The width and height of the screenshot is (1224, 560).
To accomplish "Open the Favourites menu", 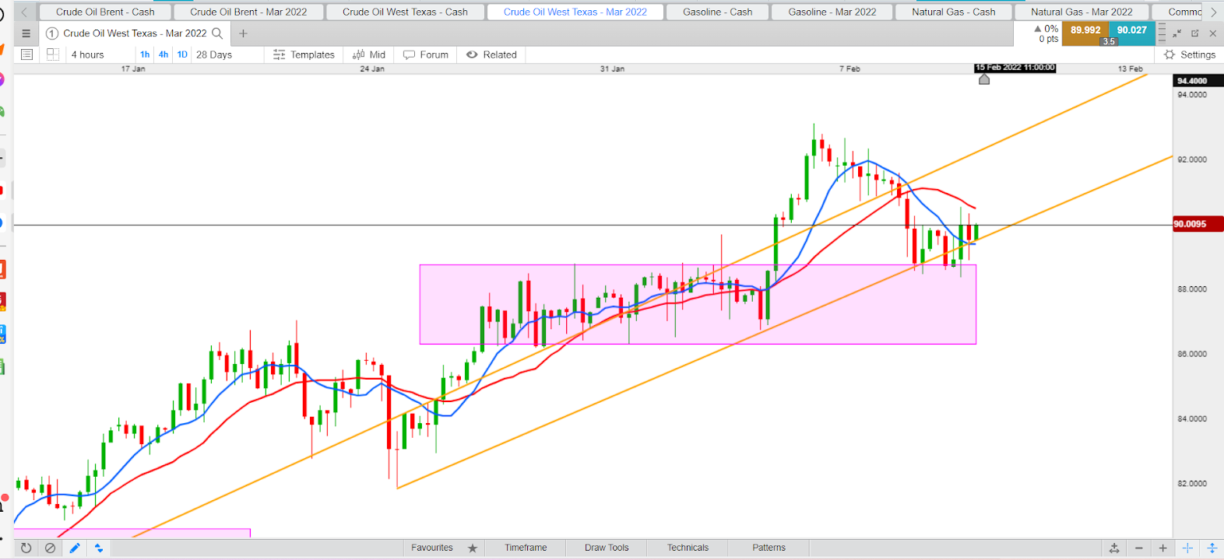I will (432, 548).
